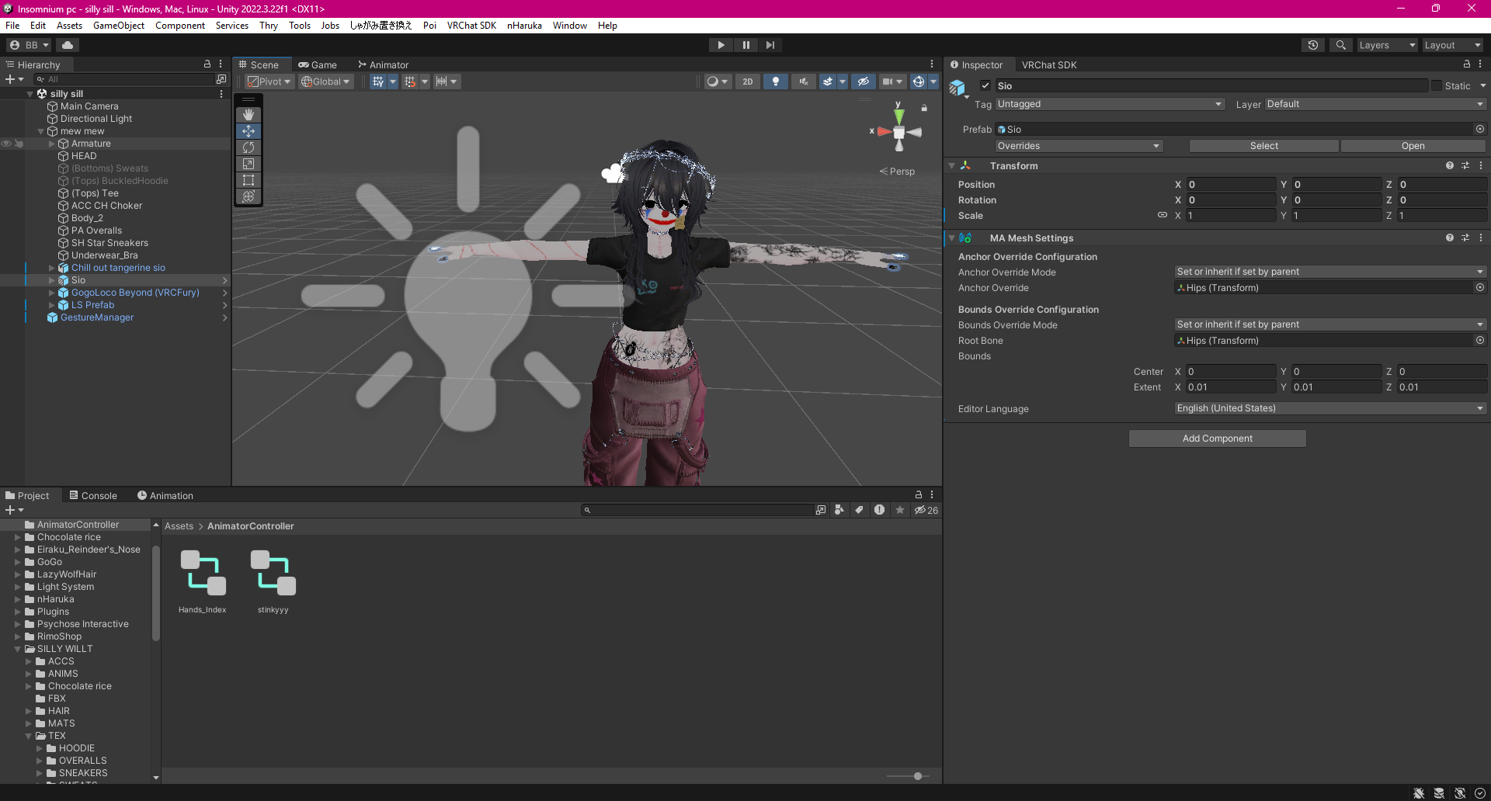
Task: Switch to the Animator tab
Action: click(x=384, y=65)
